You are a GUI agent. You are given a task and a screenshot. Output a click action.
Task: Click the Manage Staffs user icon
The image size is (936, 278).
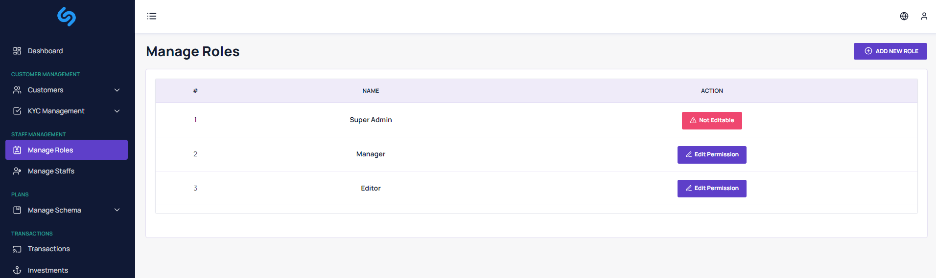click(x=17, y=171)
